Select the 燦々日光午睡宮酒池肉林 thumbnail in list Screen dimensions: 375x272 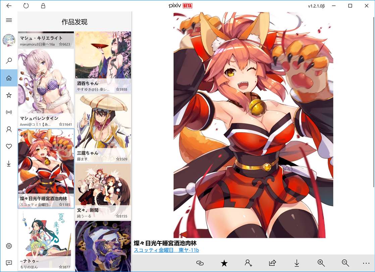click(x=46, y=169)
